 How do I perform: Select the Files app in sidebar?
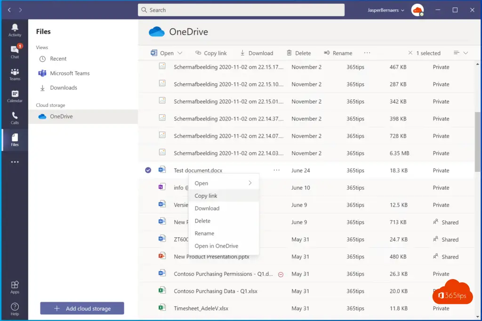tap(15, 140)
